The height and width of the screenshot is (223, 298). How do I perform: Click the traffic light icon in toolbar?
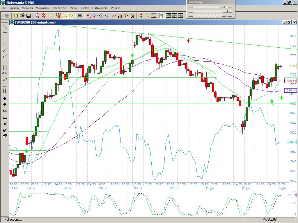click(141, 16)
